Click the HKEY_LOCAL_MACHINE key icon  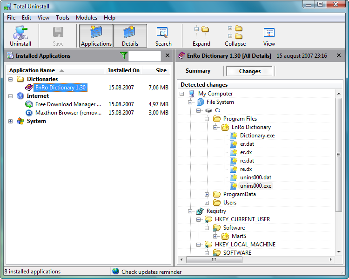click(x=208, y=245)
